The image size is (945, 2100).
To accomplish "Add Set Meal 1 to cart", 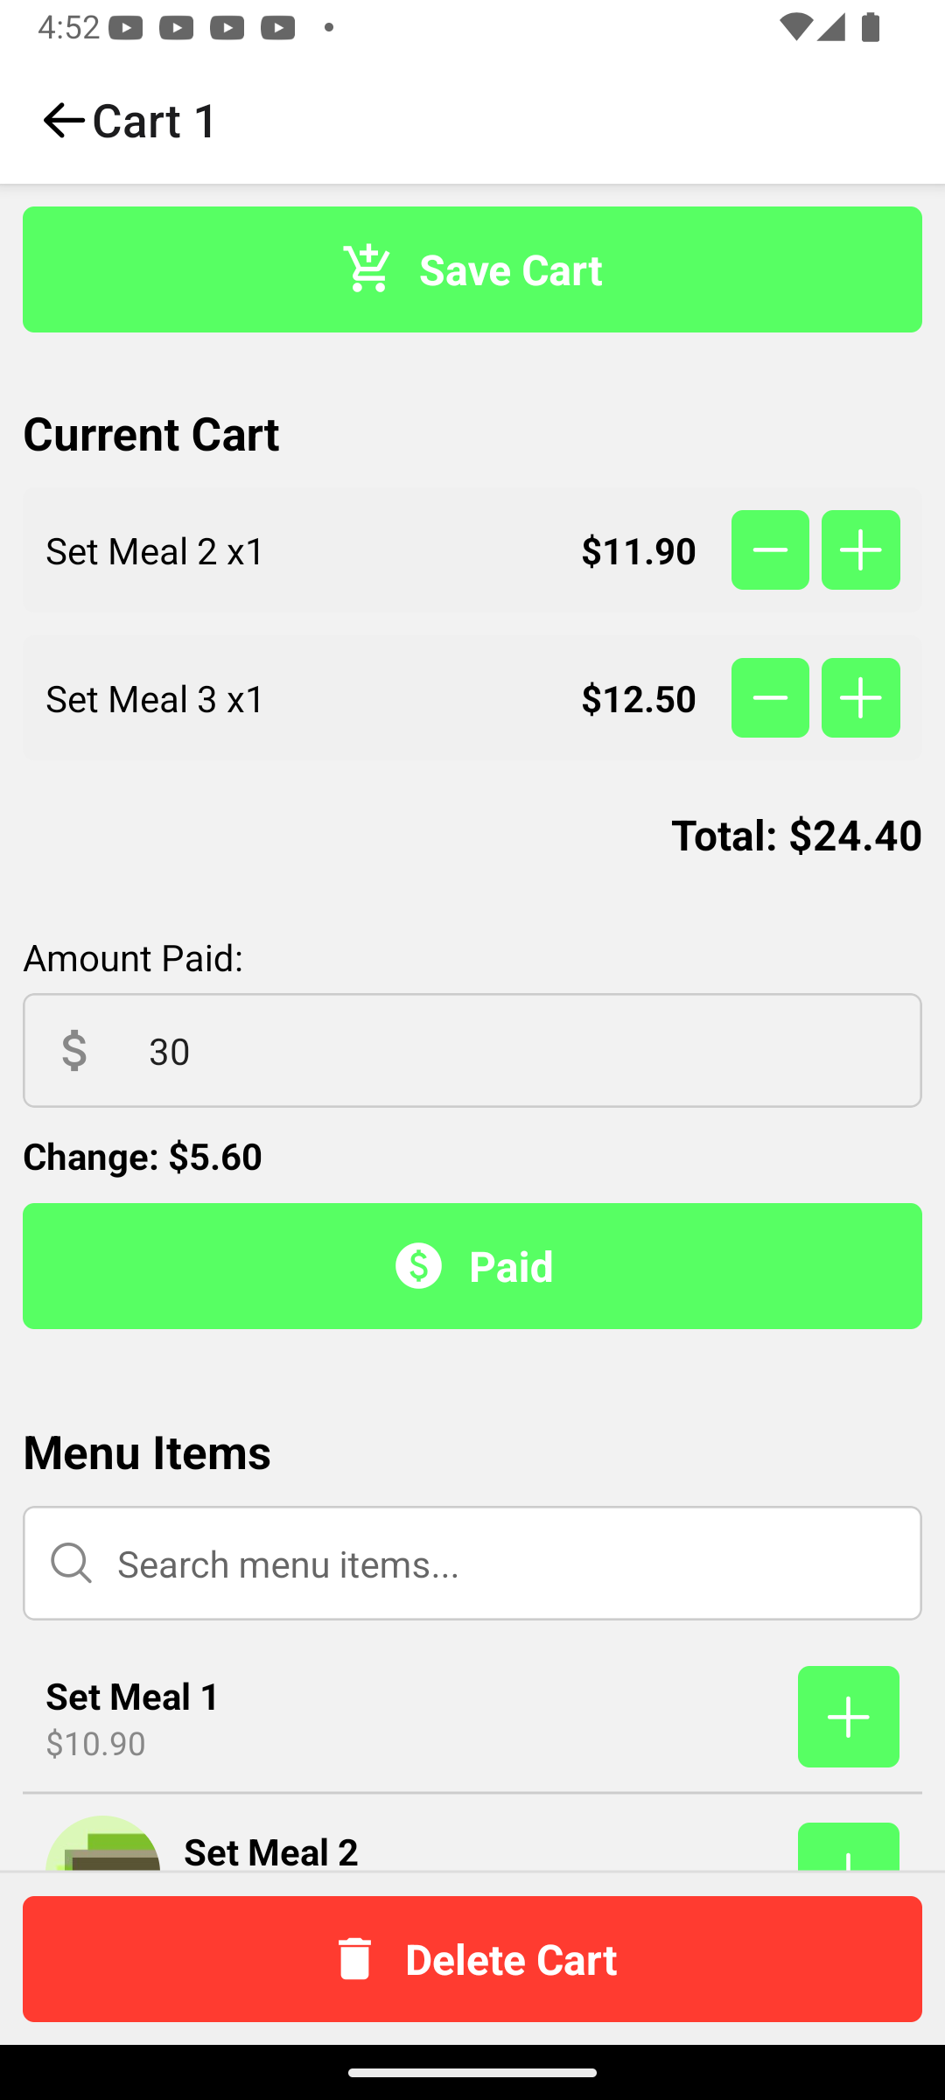I will (848, 1717).
